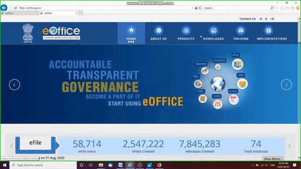Open Firefox from taskbar

[x=159, y=165]
